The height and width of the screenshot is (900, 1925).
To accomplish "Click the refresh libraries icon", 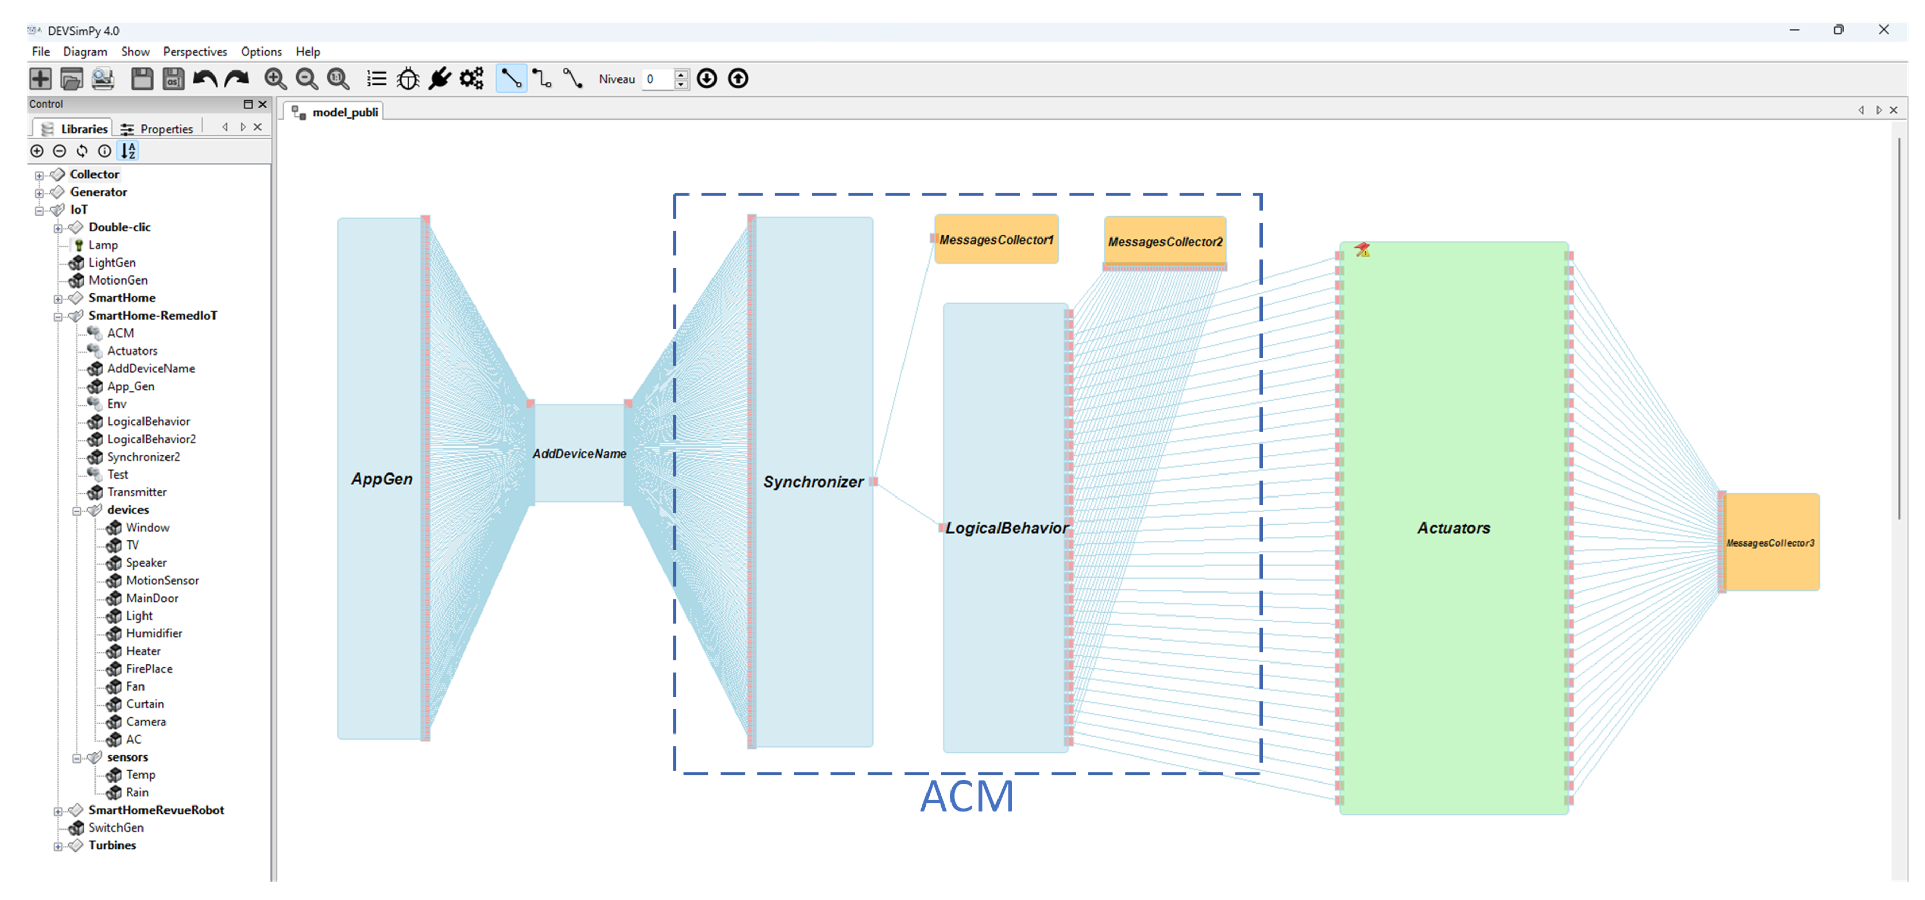I will [x=82, y=151].
